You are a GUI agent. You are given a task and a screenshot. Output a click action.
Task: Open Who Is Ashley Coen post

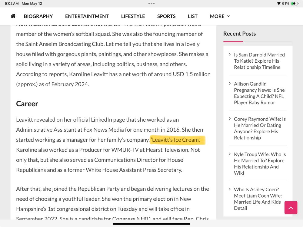258,199
